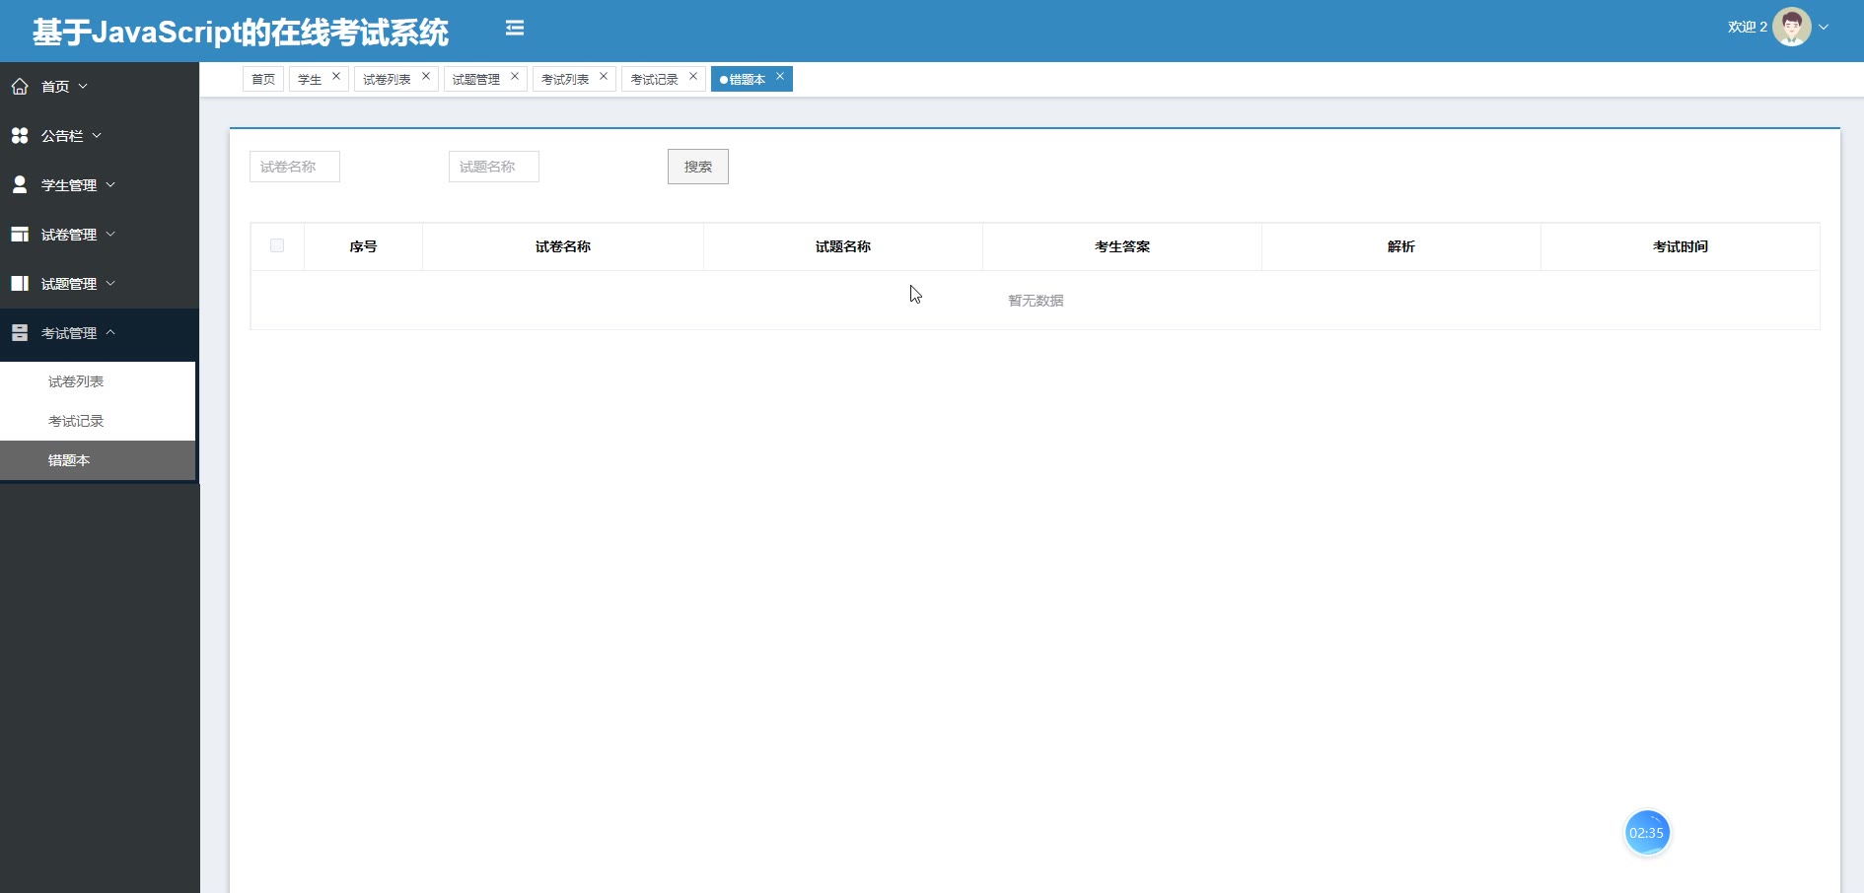The width and height of the screenshot is (1864, 893).
Task: Close the 考试记录 tab
Action: (x=693, y=76)
